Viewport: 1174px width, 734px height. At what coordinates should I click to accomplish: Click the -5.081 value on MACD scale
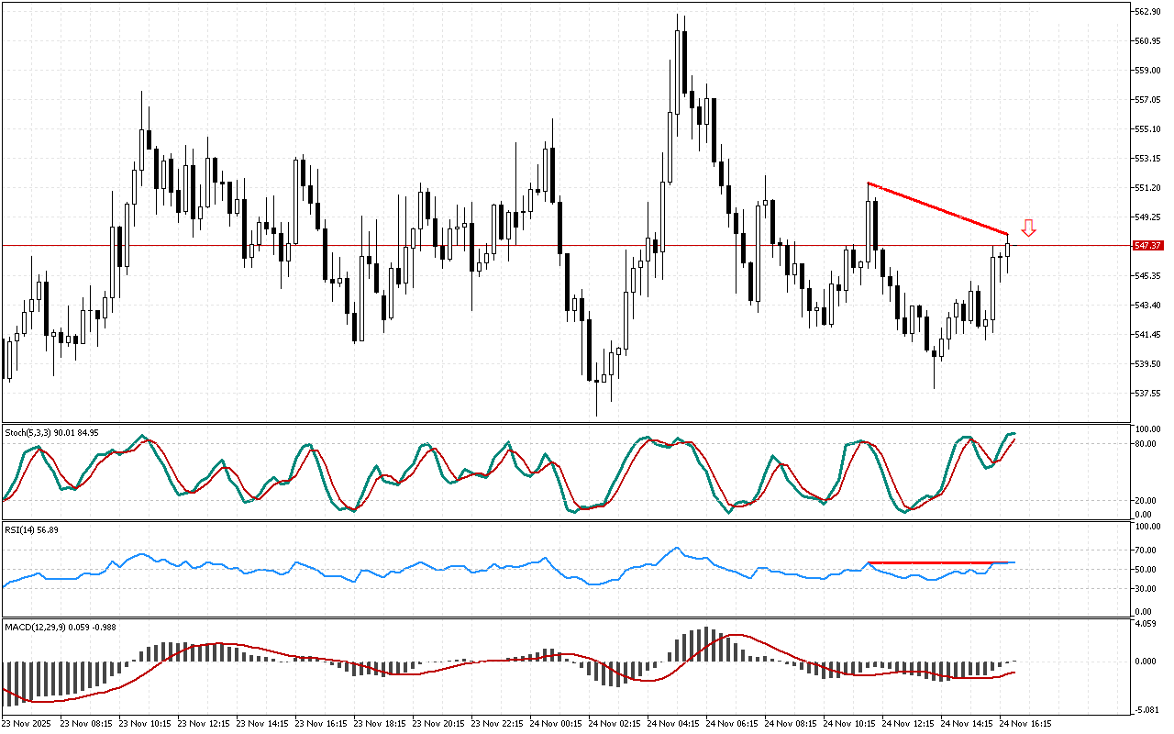[x=1146, y=707]
